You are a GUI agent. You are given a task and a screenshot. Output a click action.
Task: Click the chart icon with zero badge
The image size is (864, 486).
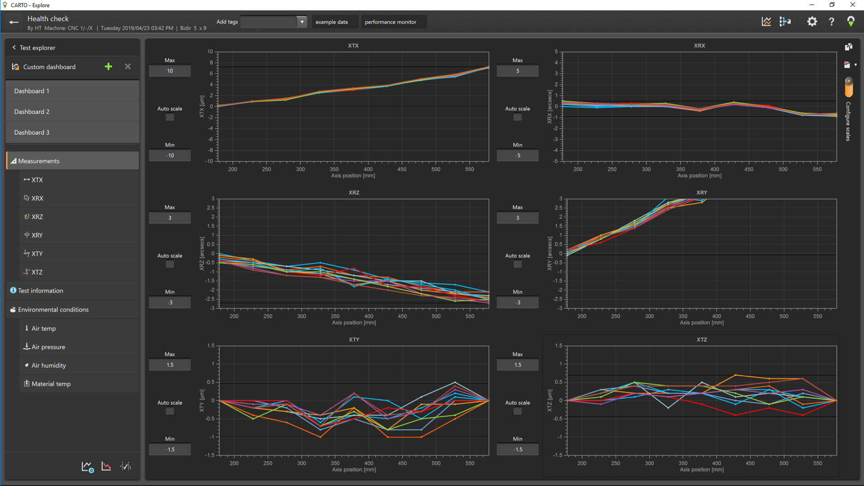[x=87, y=467]
